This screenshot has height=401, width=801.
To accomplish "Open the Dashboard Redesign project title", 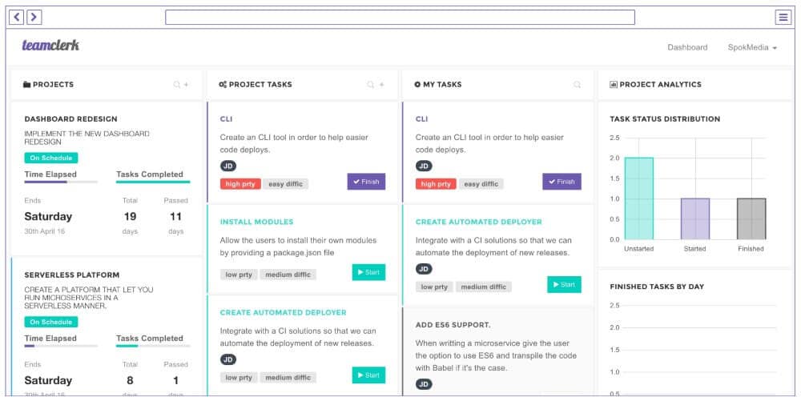I will 70,119.
